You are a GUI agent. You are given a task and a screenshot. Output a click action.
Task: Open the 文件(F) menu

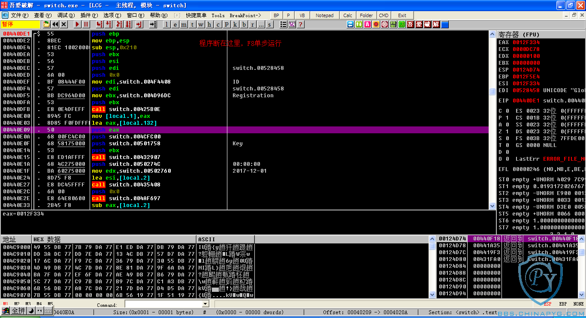pos(20,15)
